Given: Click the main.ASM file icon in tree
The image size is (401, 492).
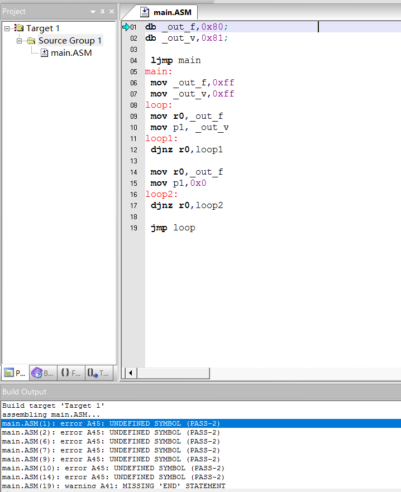Looking at the screenshot, I should [x=45, y=52].
